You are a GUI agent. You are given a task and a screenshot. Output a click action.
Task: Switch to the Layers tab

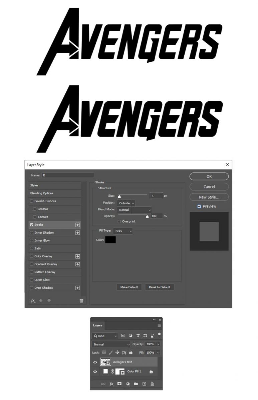pyautogui.click(x=98, y=325)
